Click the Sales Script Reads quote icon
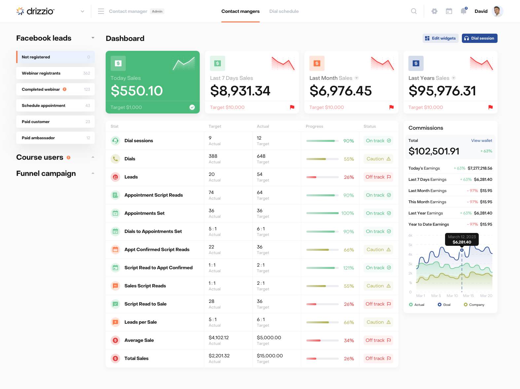The width and height of the screenshot is (520, 389). point(115,286)
